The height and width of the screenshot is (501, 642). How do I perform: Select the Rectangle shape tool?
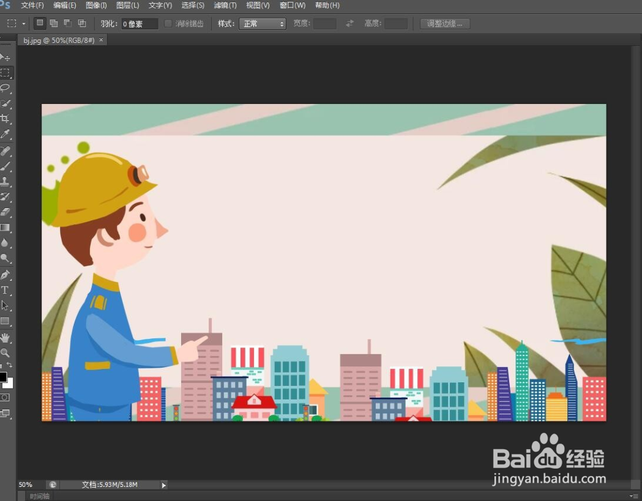6,321
